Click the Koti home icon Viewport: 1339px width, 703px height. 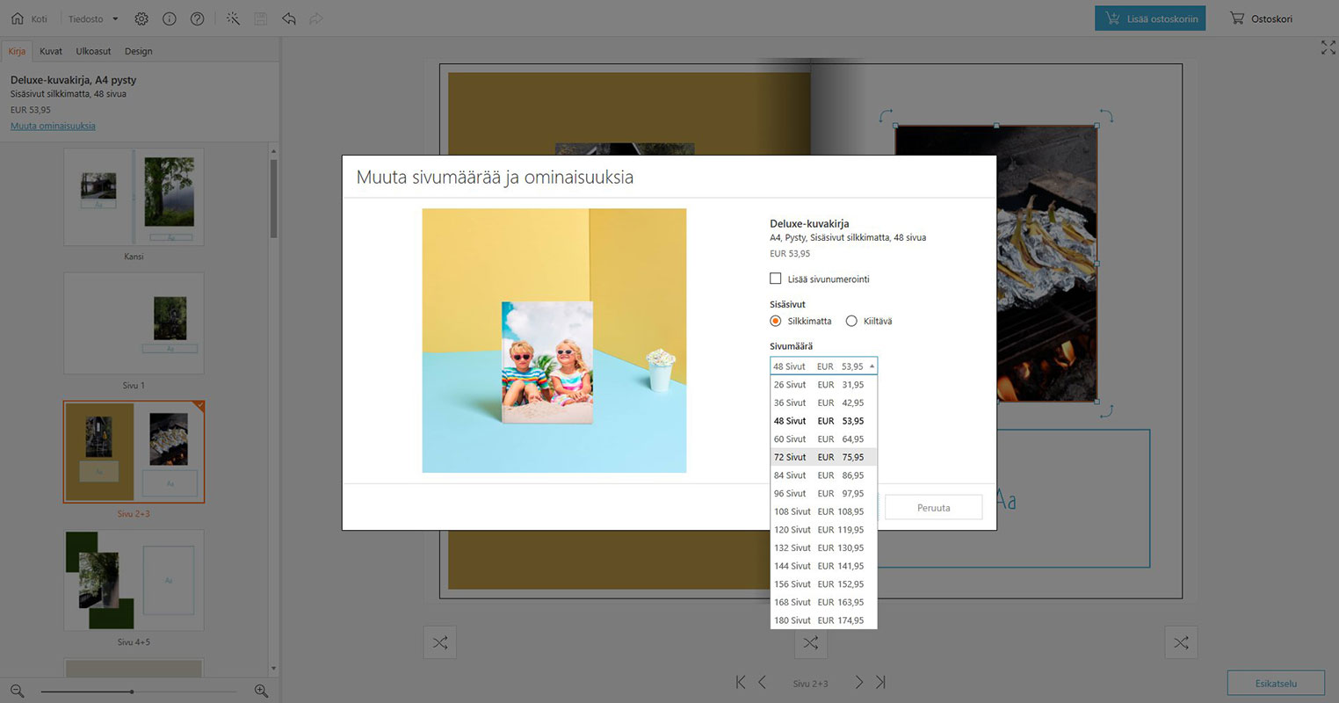pyautogui.click(x=18, y=18)
